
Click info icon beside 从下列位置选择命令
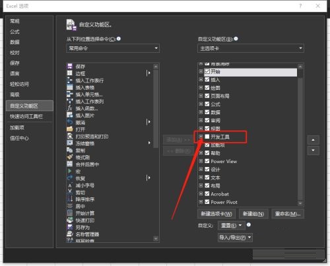119,39
